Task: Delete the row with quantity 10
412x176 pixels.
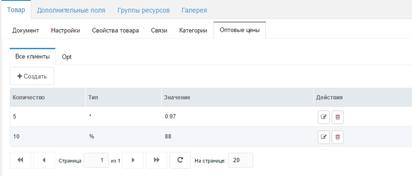Action: pyautogui.click(x=338, y=137)
